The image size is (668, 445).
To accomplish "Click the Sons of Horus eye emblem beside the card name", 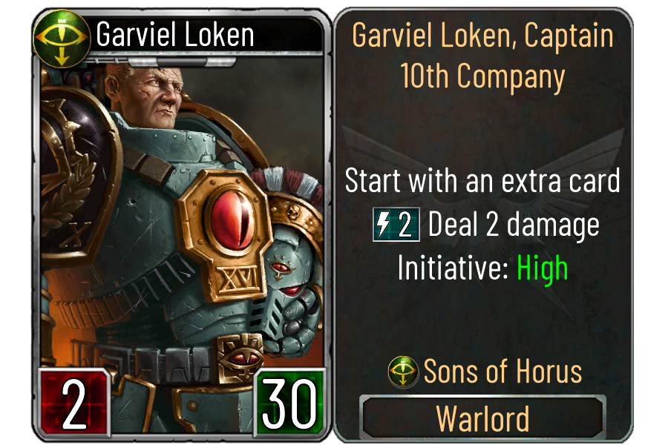I will 62,39.
